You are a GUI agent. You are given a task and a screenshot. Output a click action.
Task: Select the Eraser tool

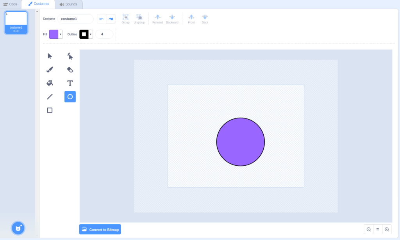70,70
